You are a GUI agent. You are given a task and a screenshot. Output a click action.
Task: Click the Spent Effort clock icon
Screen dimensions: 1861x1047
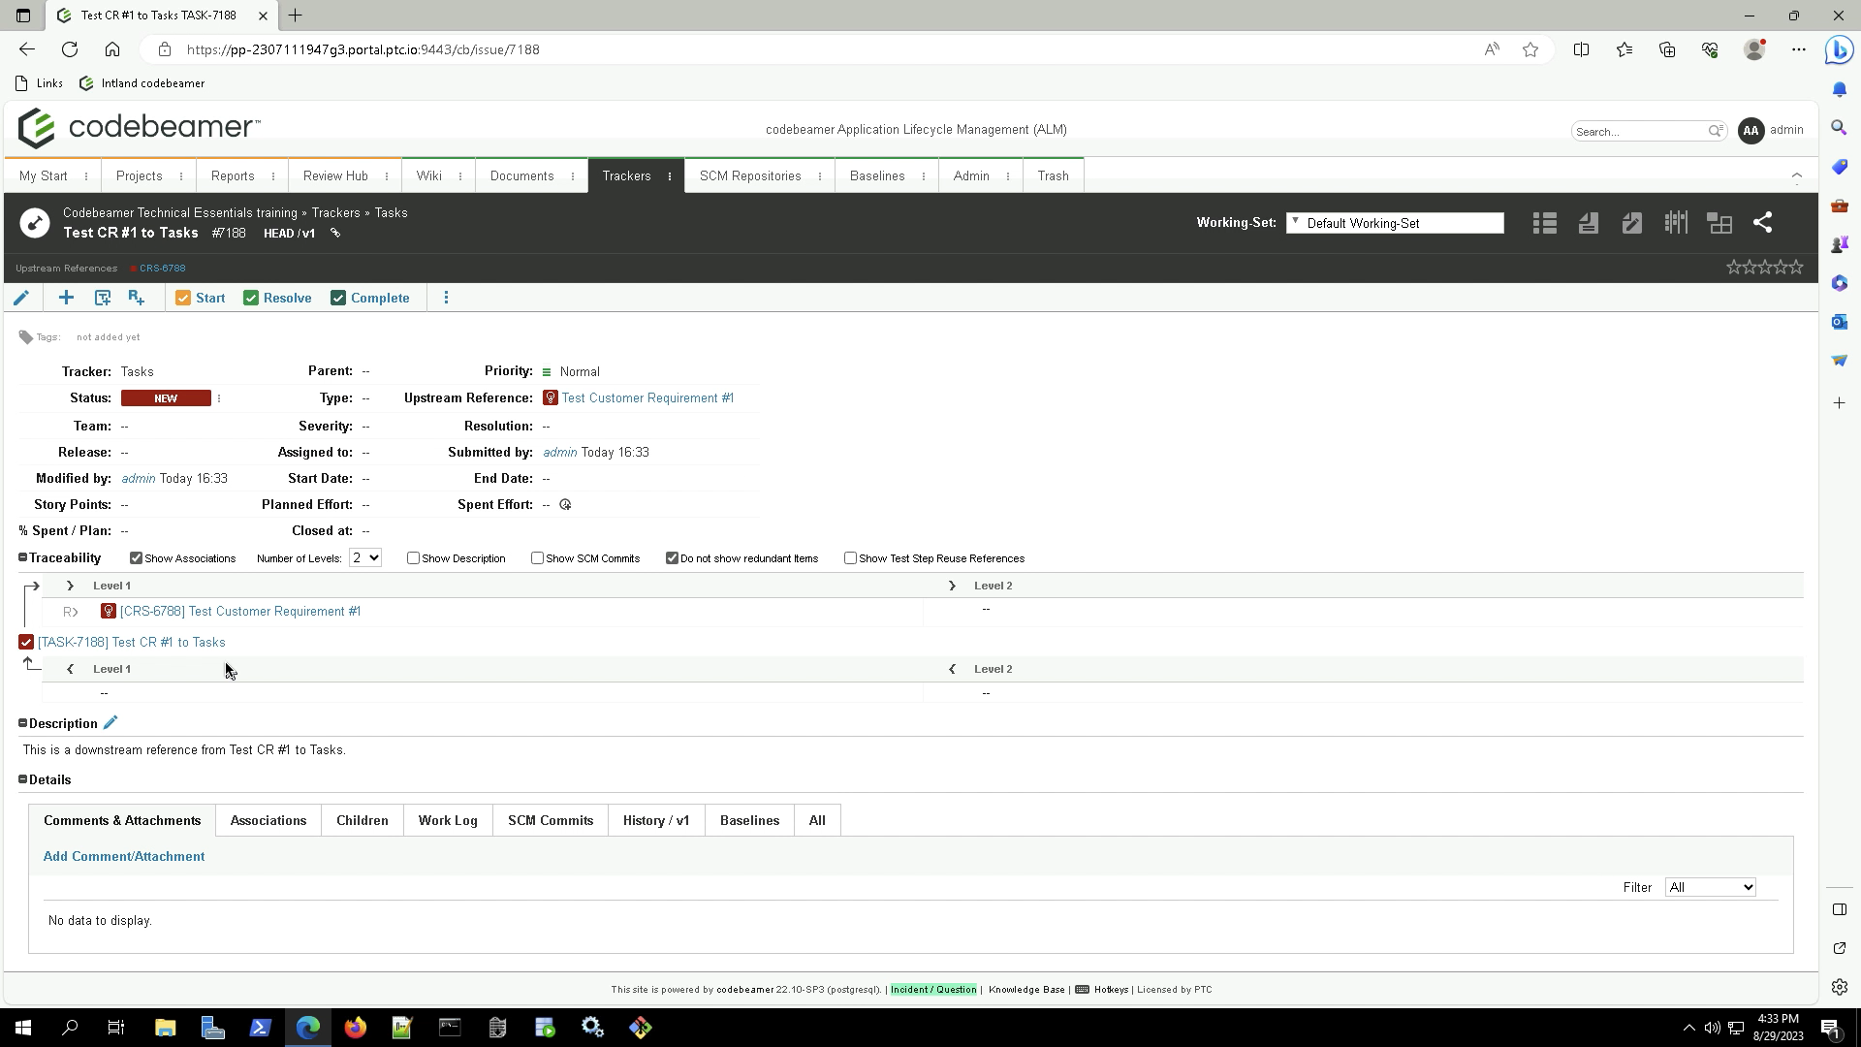coord(565,505)
